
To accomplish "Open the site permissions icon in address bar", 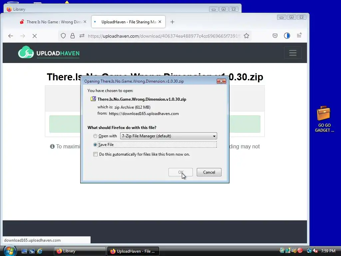I will tap(82, 36).
